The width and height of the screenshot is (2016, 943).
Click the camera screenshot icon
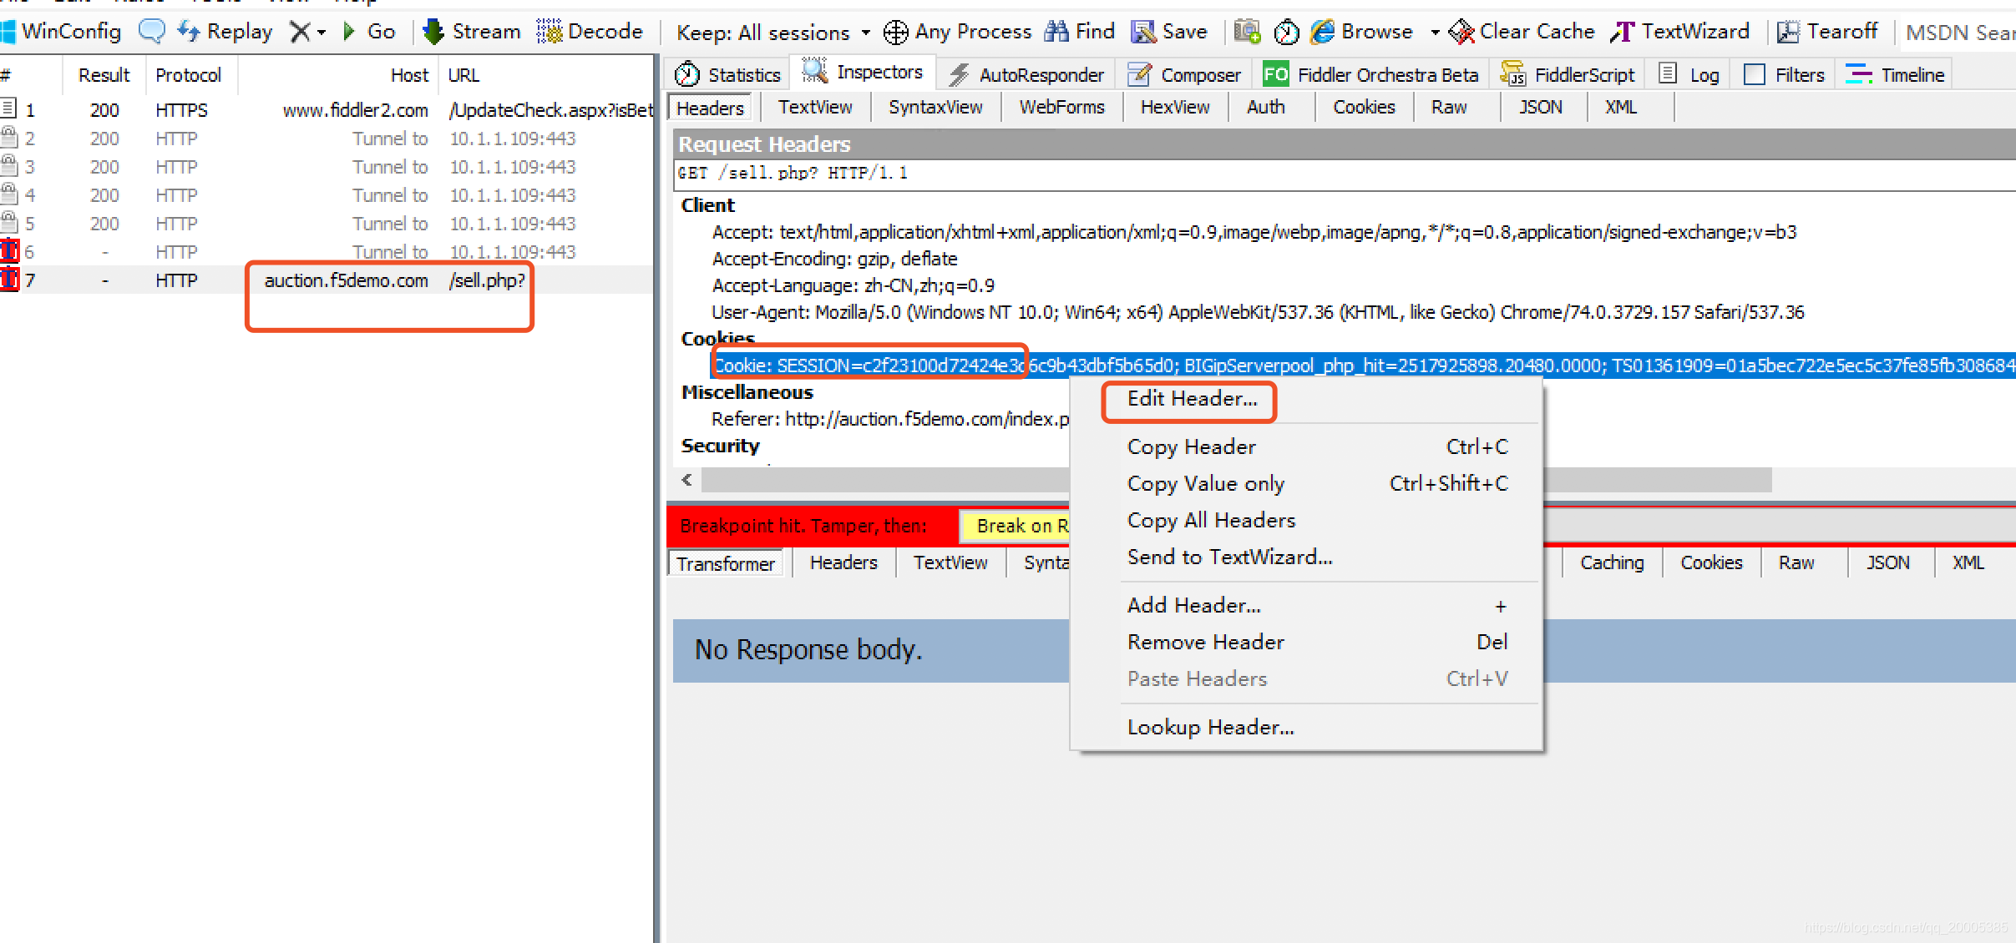(x=1247, y=32)
